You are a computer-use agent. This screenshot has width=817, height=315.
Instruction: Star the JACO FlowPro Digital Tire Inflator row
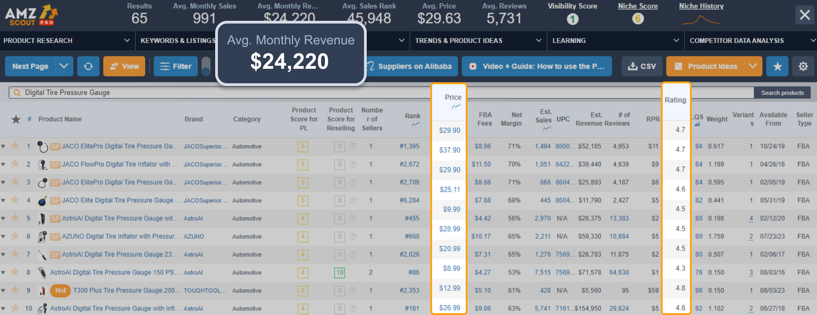click(x=15, y=163)
